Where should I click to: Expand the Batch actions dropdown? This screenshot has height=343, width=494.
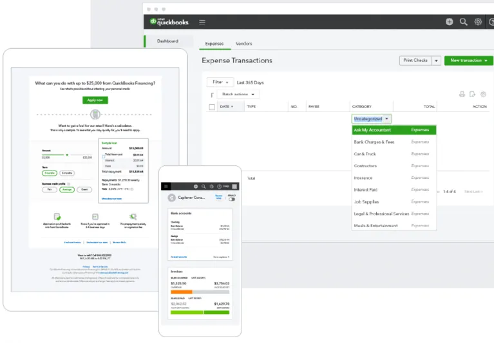click(238, 95)
